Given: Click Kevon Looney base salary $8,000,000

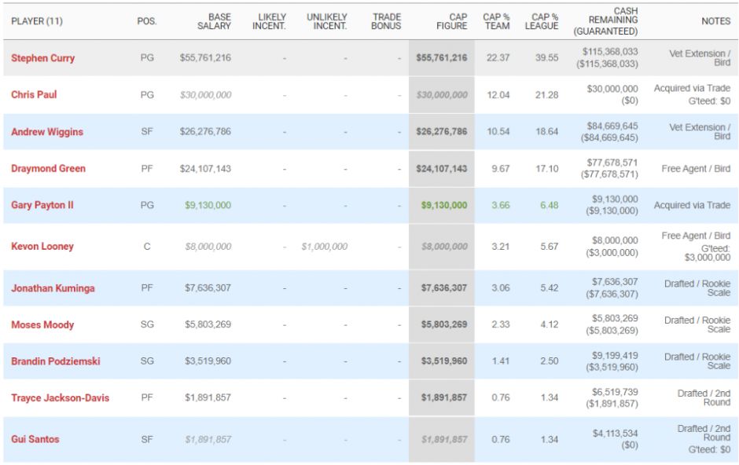Looking at the screenshot, I should point(208,247).
